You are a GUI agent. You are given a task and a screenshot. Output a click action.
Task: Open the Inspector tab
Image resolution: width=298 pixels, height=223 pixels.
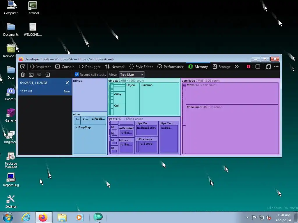40,66
